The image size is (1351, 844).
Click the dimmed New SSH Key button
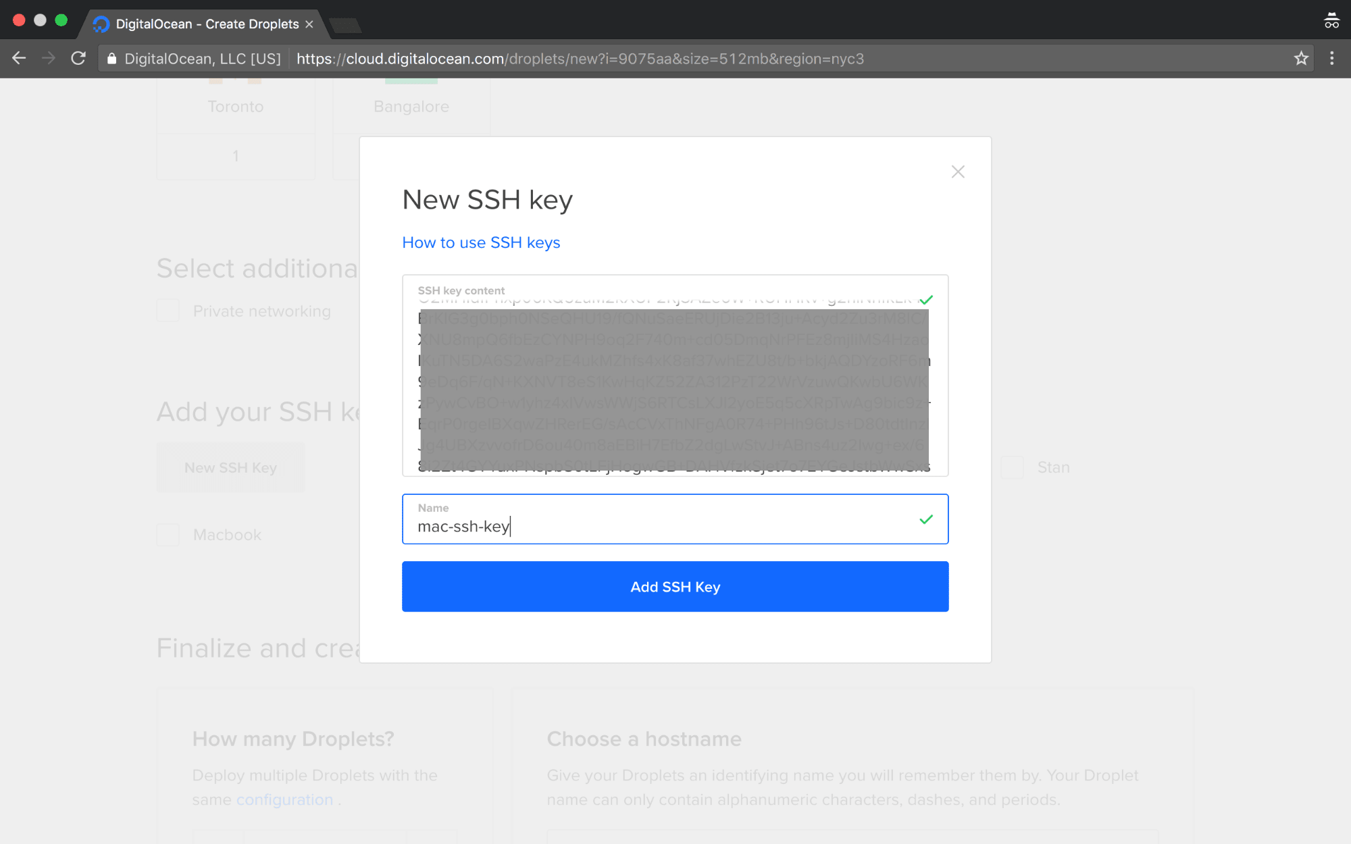(x=231, y=467)
